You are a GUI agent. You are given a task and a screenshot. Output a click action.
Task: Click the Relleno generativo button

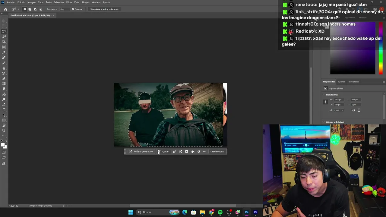[x=141, y=152]
